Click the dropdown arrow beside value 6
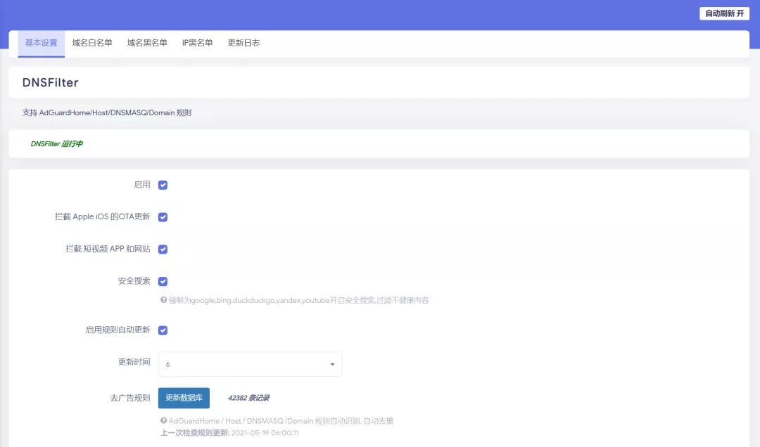This screenshot has width=760, height=447. [331, 364]
